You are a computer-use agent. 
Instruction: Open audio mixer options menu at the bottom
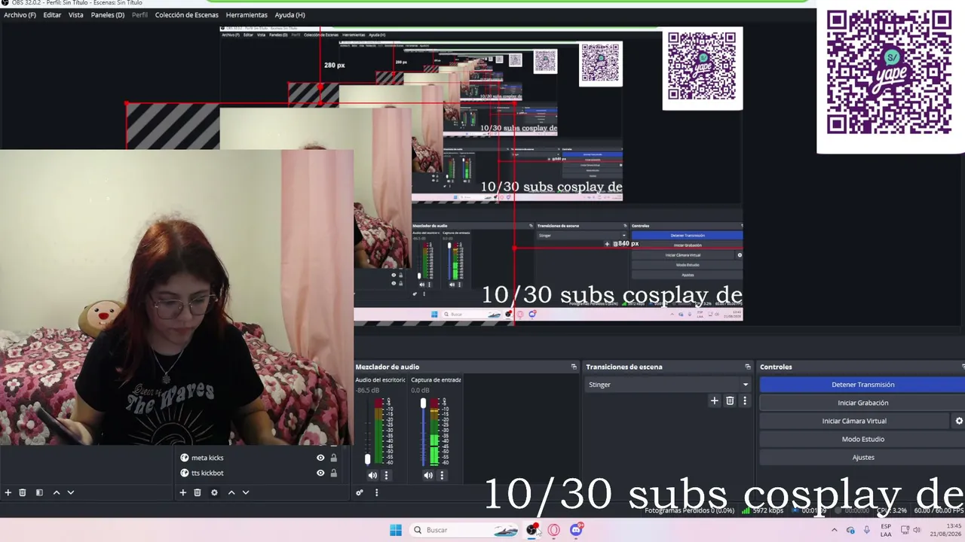pyautogui.click(x=376, y=492)
